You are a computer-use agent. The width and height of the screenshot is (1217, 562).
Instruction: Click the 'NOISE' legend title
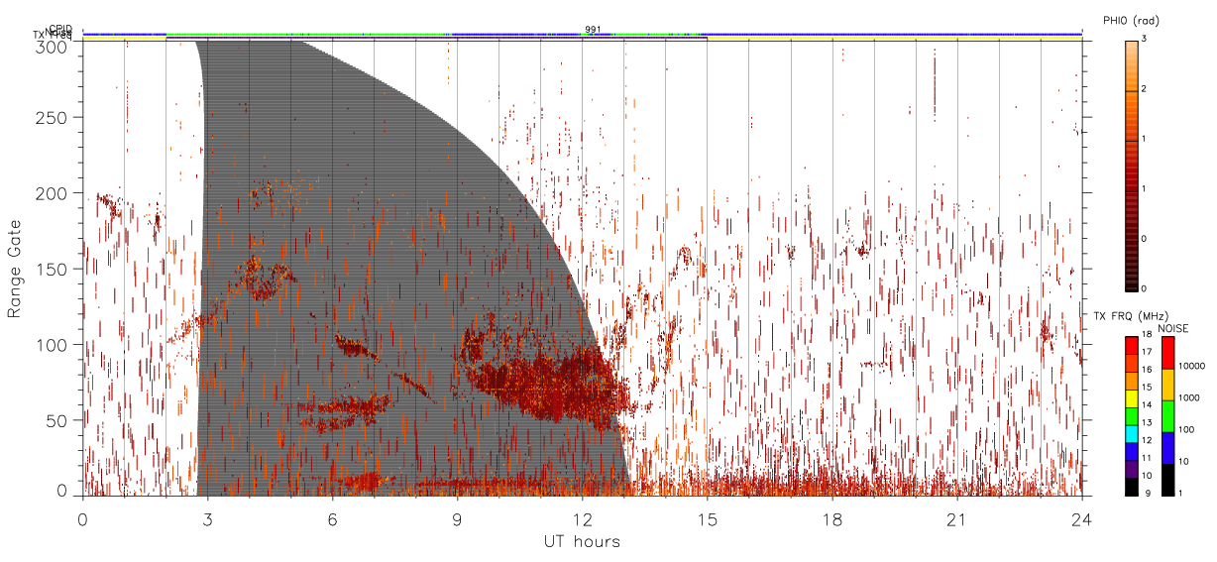(1174, 327)
